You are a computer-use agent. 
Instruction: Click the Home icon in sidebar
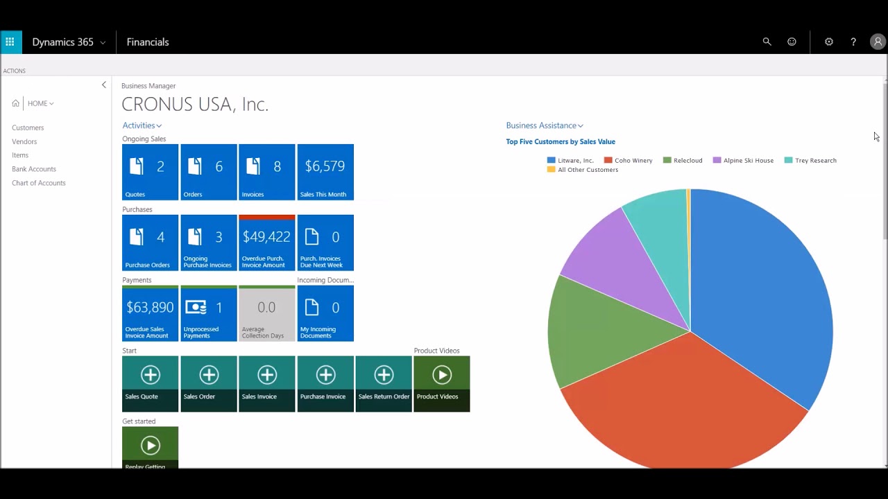pos(16,103)
